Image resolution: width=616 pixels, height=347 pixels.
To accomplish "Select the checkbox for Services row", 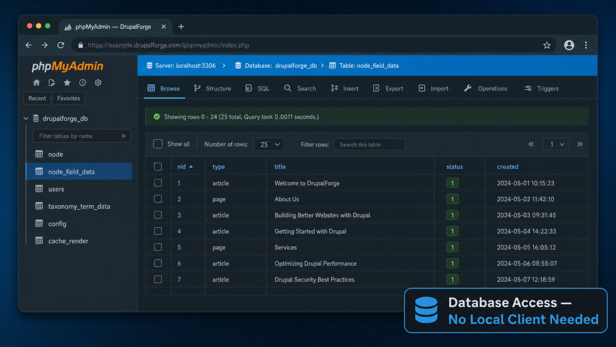I will click(x=158, y=247).
